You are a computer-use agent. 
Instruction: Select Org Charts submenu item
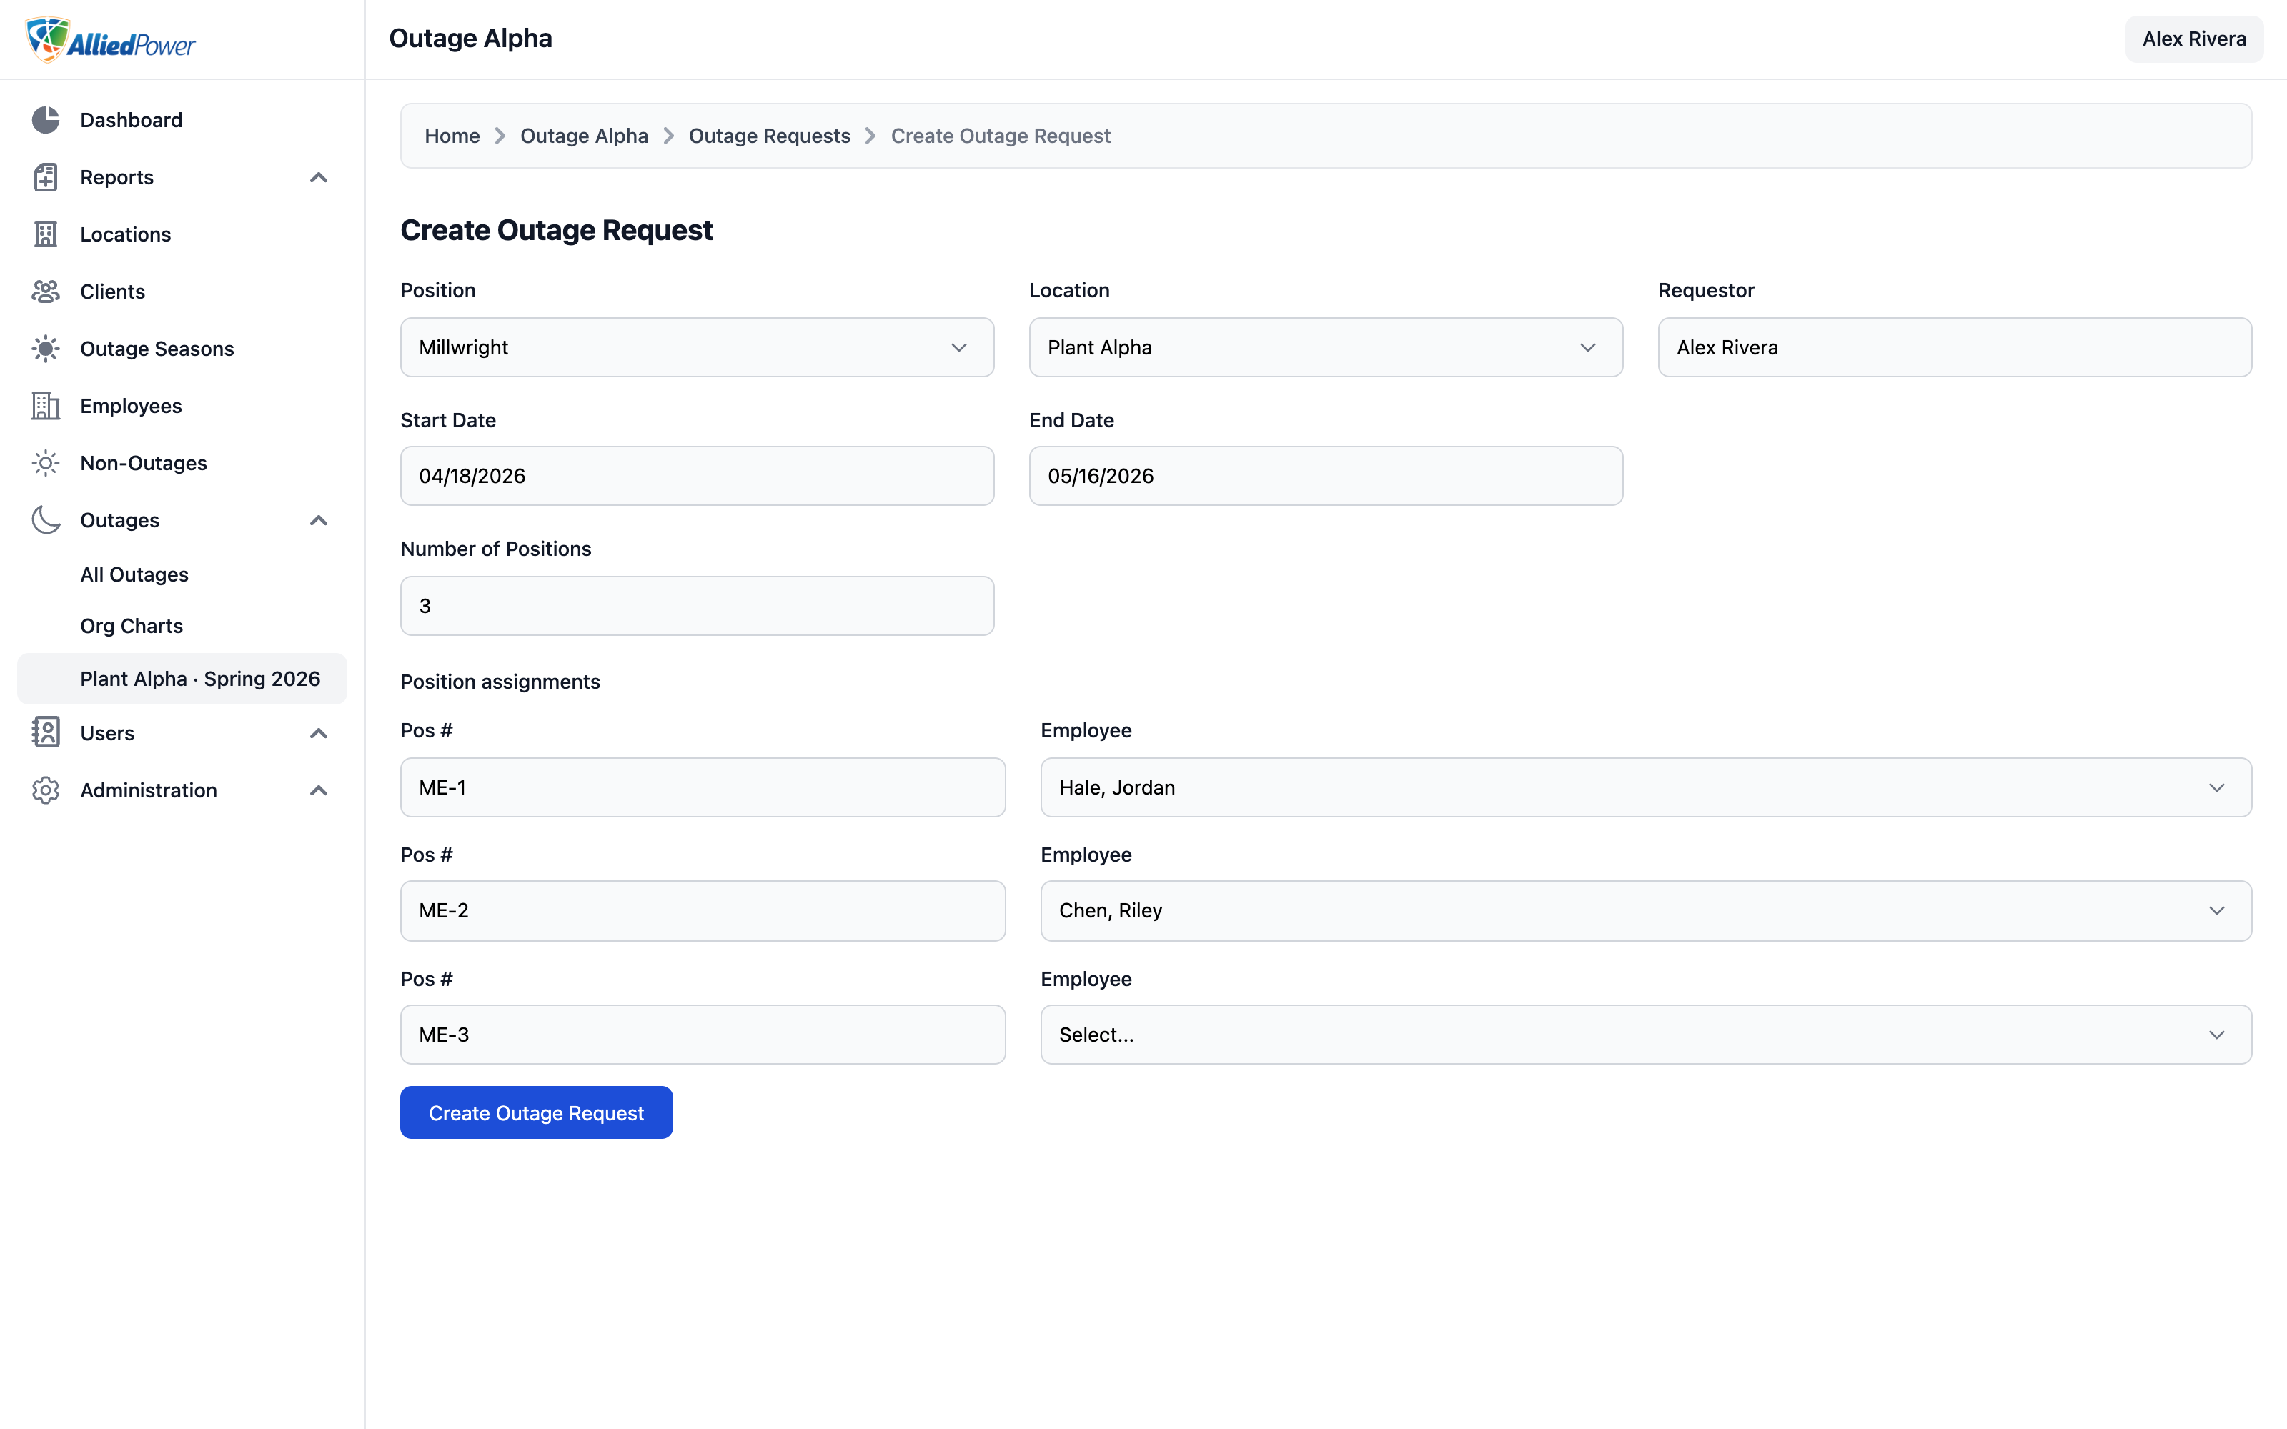(x=182, y=626)
